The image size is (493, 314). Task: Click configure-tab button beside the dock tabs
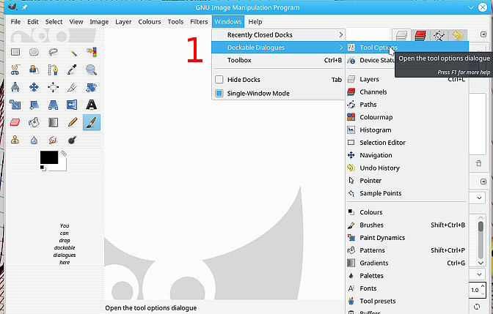tap(483, 34)
